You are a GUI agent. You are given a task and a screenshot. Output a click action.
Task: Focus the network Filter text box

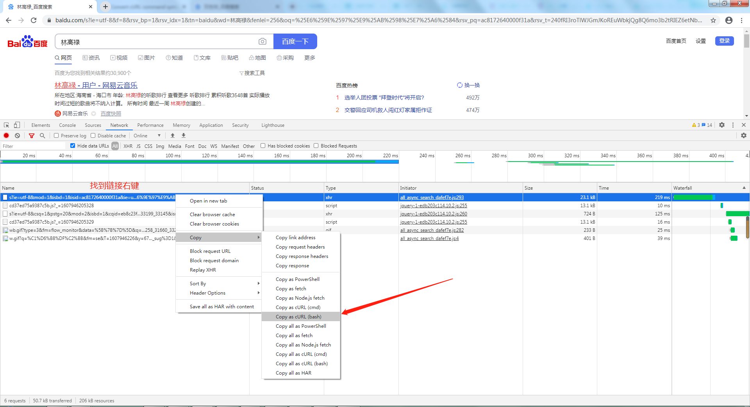click(34, 146)
